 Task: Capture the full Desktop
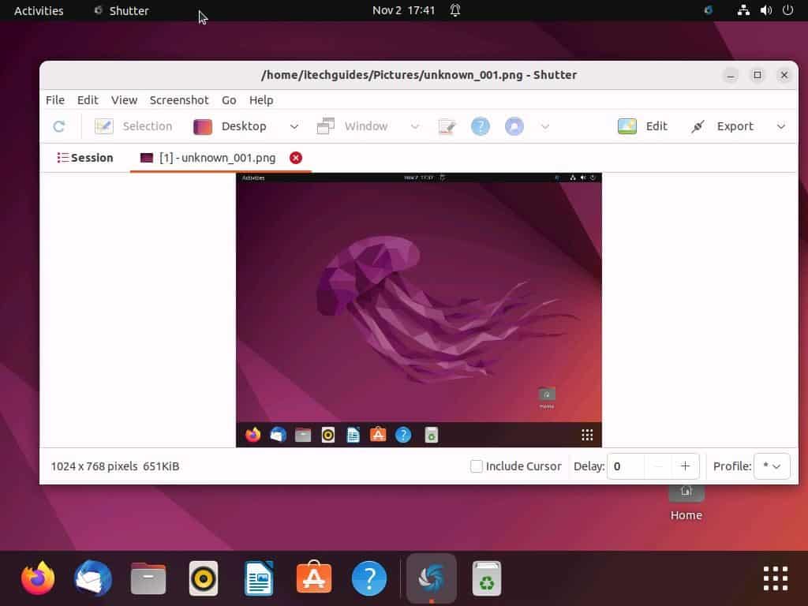pos(230,126)
